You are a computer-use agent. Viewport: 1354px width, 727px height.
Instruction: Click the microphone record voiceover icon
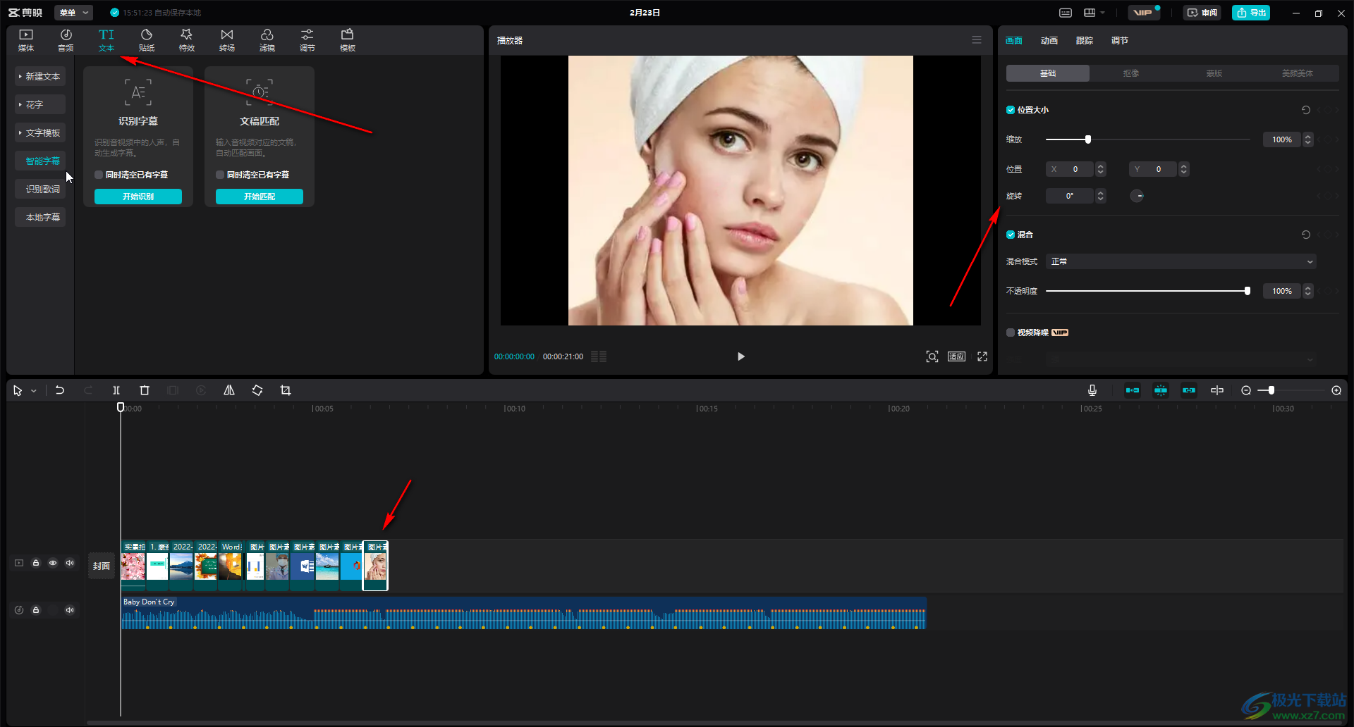[x=1092, y=390]
